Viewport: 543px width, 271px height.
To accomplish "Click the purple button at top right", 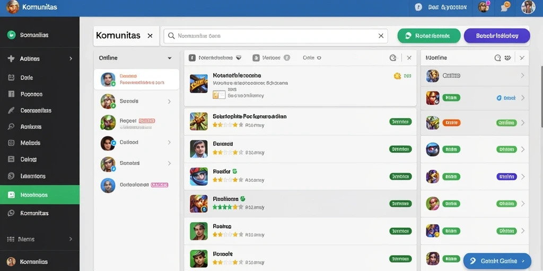I will (x=497, y=35).
